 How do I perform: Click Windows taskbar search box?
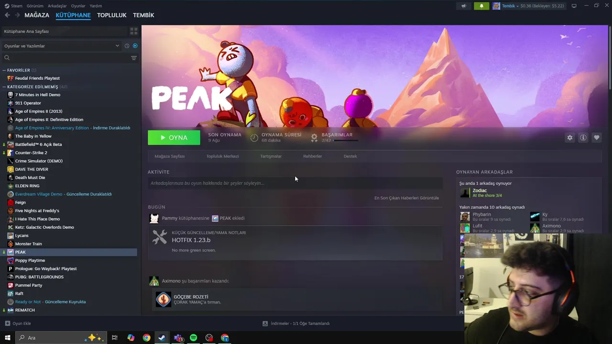[x=61, y=338]
